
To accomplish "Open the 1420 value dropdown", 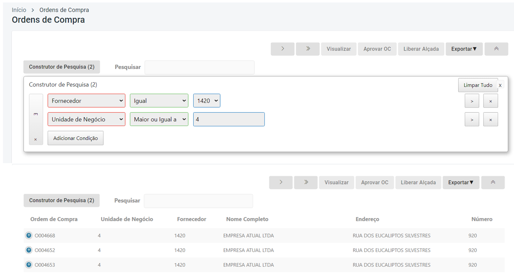I will pyautogui.click(x=206, y=101).
